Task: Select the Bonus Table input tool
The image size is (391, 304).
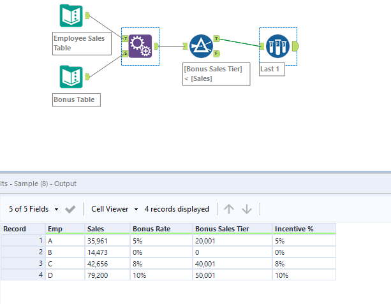Action: [x=71, y=76]
